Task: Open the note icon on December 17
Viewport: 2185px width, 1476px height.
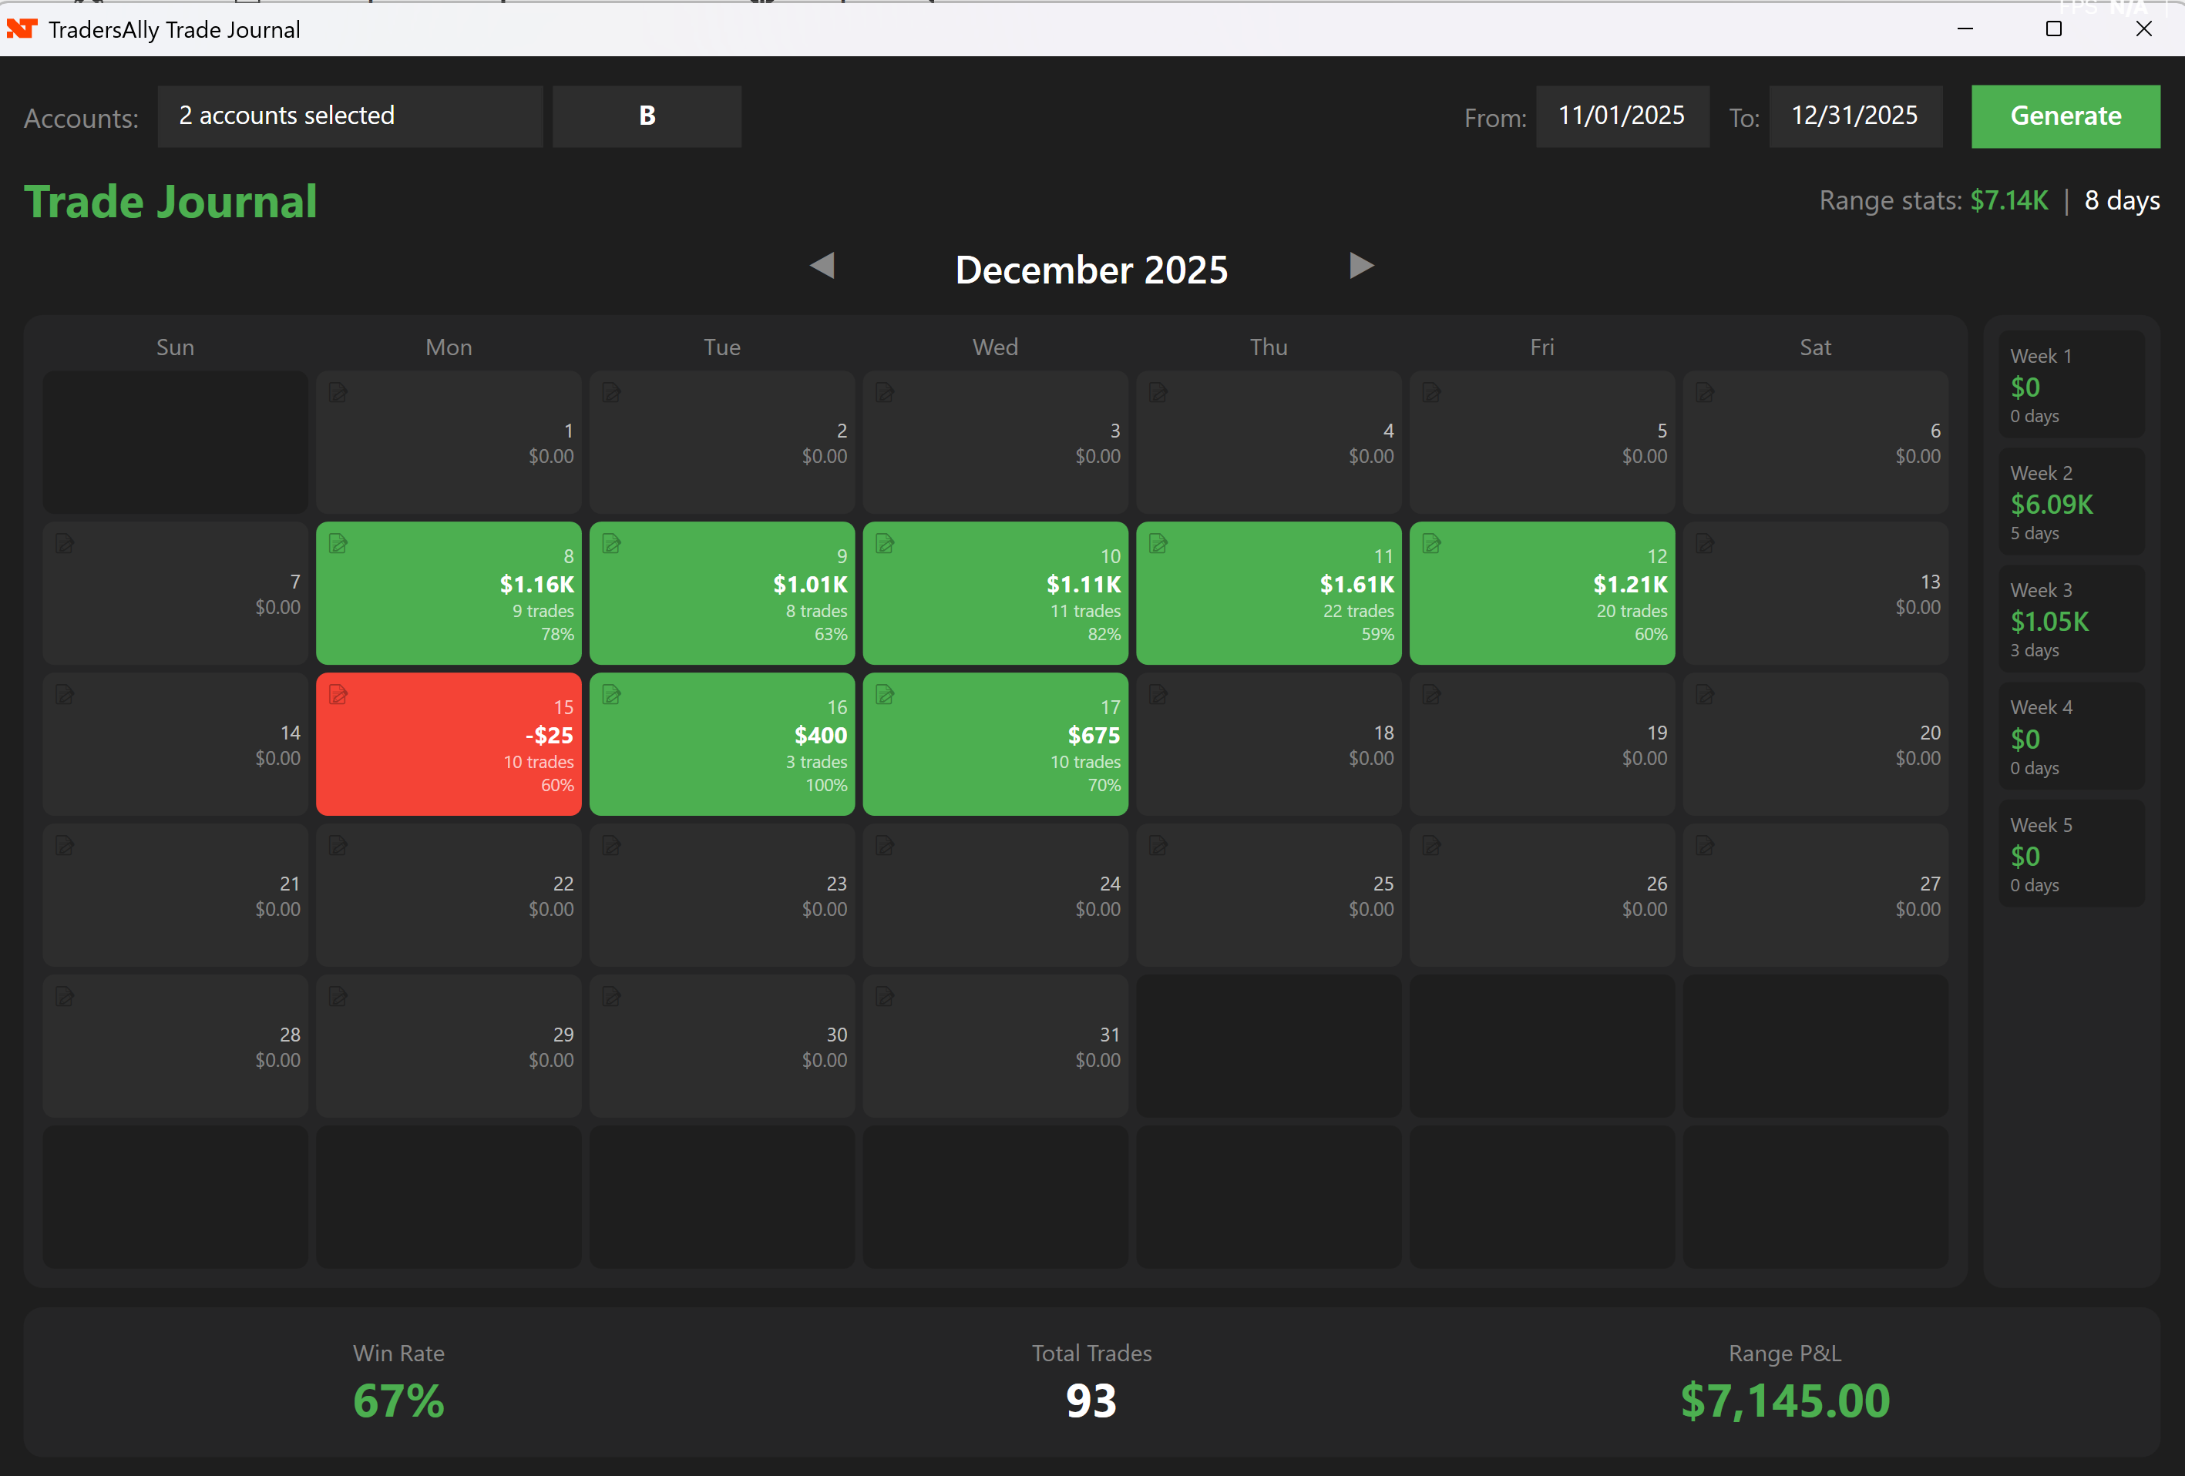Action: point(886,694)
